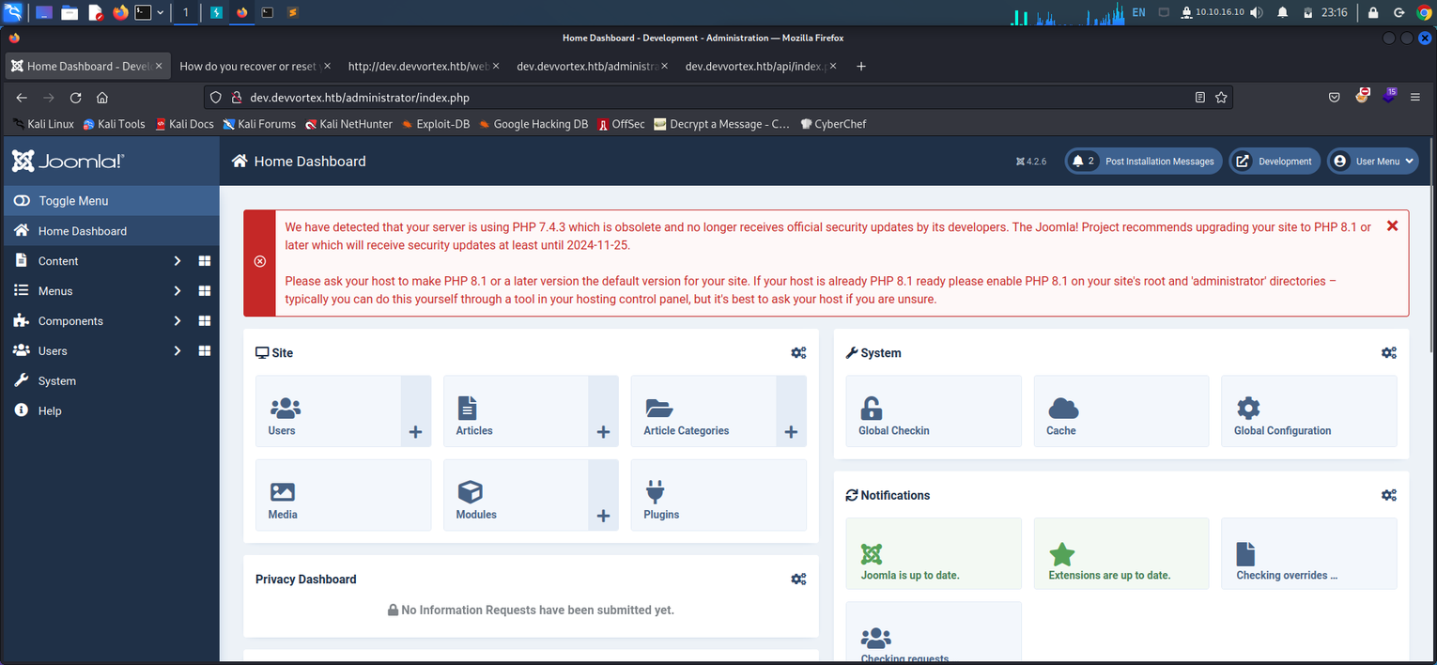The width and height of the screenshot is (1437, 665).
Task: Add a new user with plus
Action: [x=415, y=411]
